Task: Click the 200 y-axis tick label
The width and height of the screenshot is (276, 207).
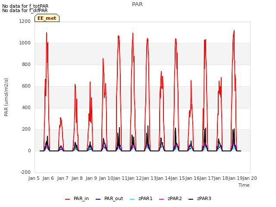Action: point(26,129)
